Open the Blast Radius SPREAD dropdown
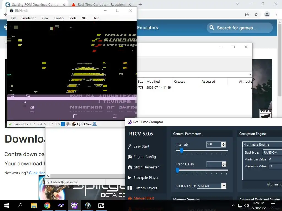This screenshot has width=282, height=211. pos(212,186)
